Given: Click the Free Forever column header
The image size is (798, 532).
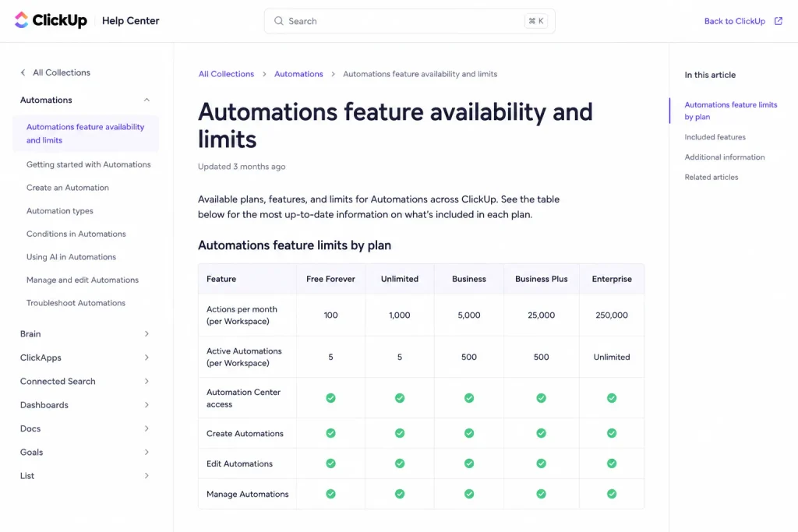Looking at the screenshot, I should pyautogui.click(x=330, y=279).
